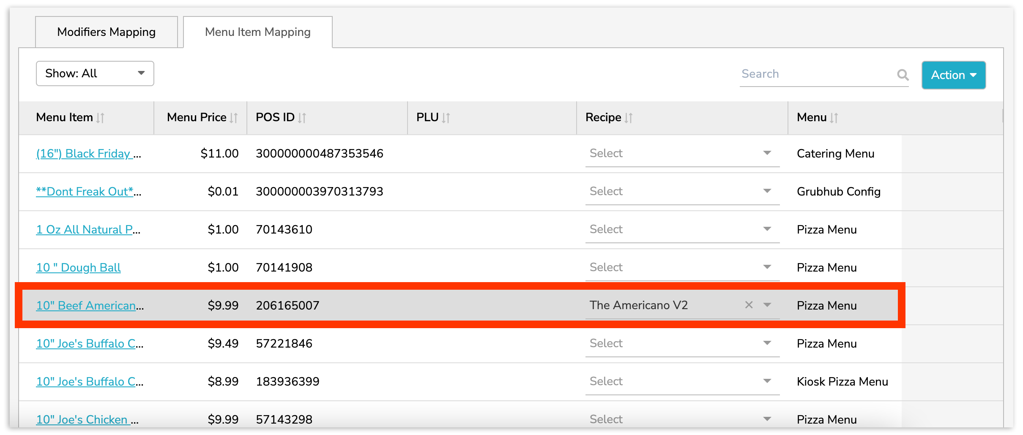Image resolution: width=1023 pixels, height=435 pixels.
Task: Select the Menu Item Mapping tab
Action: click(x=258, y=32)
